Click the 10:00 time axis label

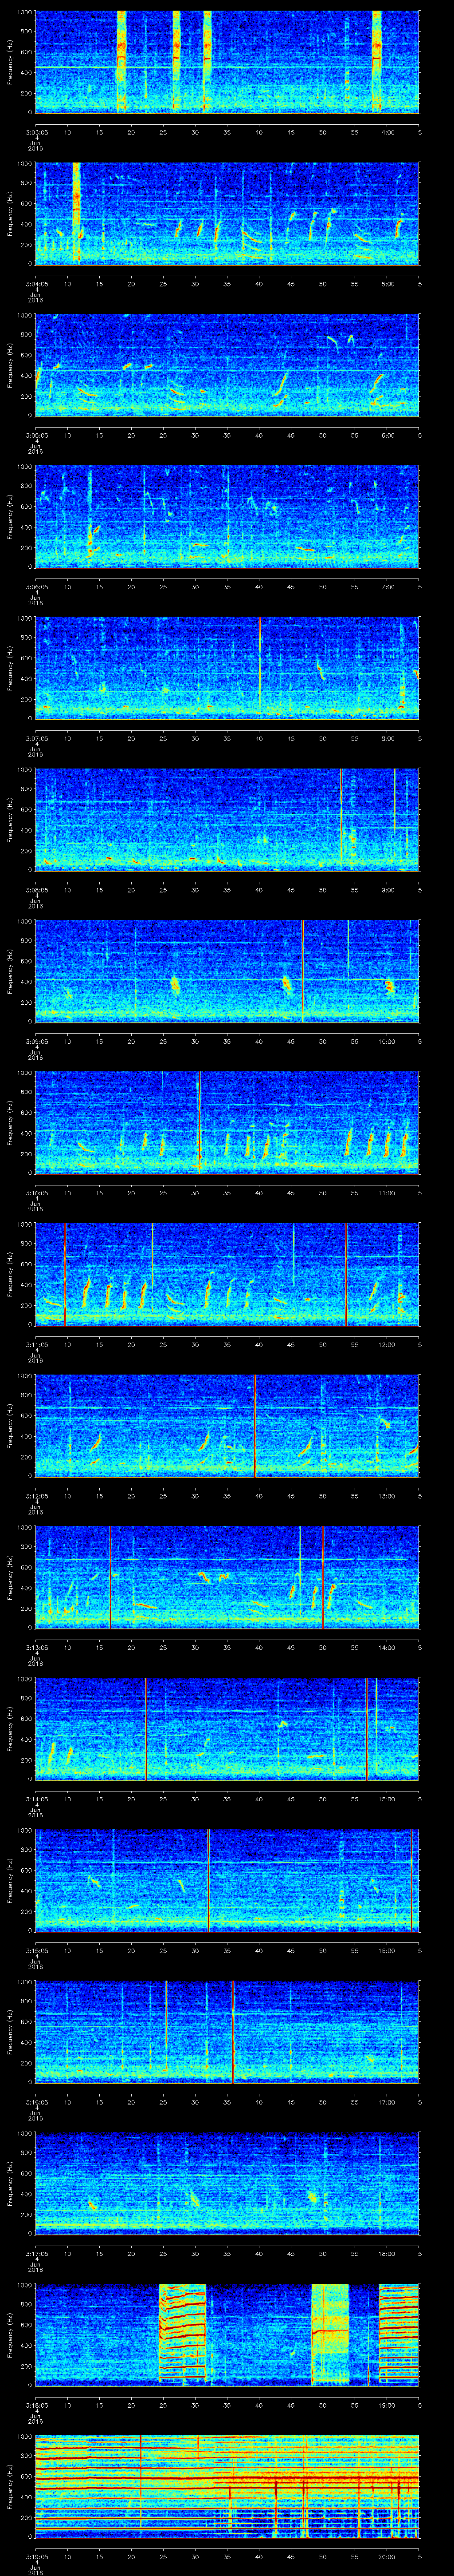coord(387,1041)
